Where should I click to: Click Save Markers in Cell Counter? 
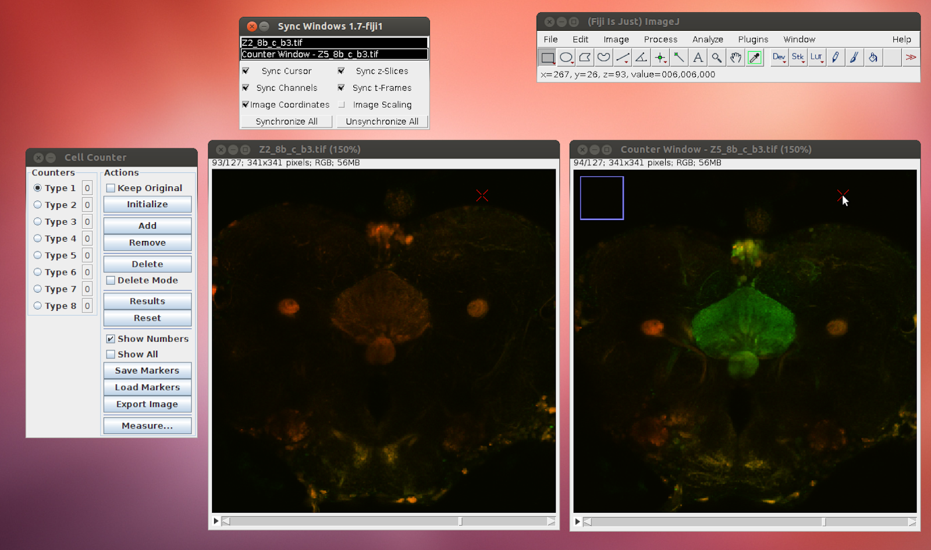(147, 370)
